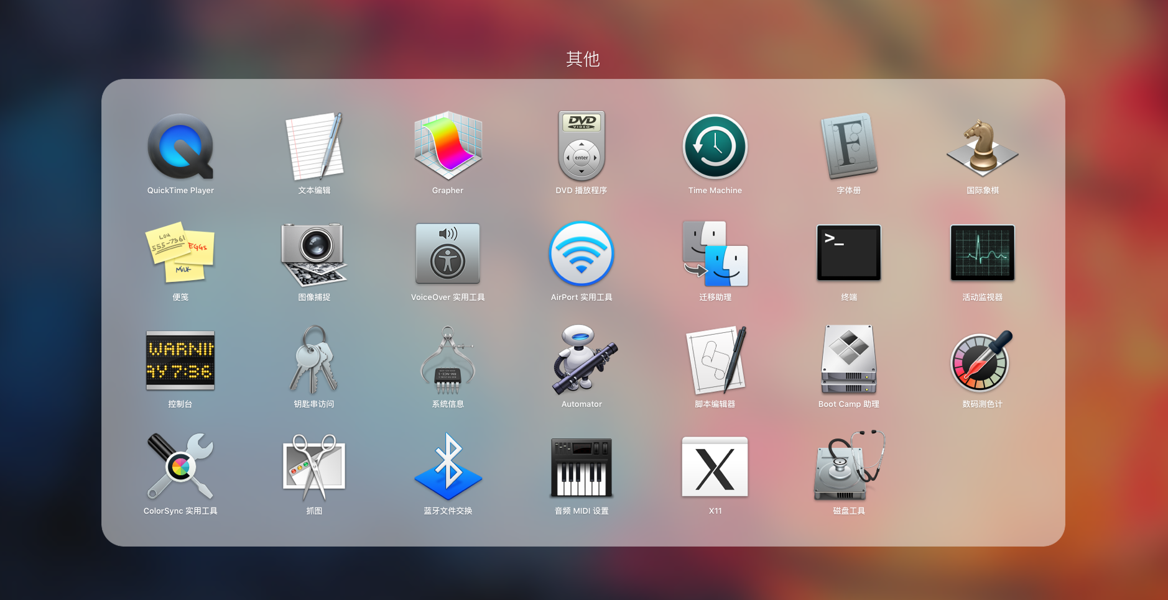Open 便笺 sticky notes icon
Image resolution: width=1168 pixels, height=600 pixels.
(x=180, y=252)
